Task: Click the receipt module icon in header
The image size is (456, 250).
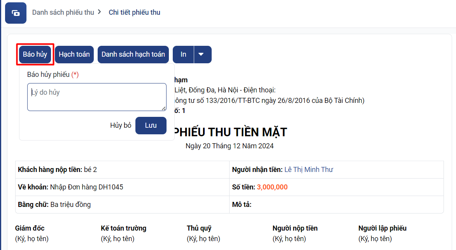Action: point(16,13)
